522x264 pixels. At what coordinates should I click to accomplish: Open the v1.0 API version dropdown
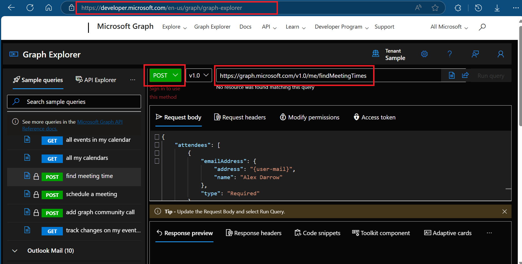pyautogui.click(x=199, y=75)
